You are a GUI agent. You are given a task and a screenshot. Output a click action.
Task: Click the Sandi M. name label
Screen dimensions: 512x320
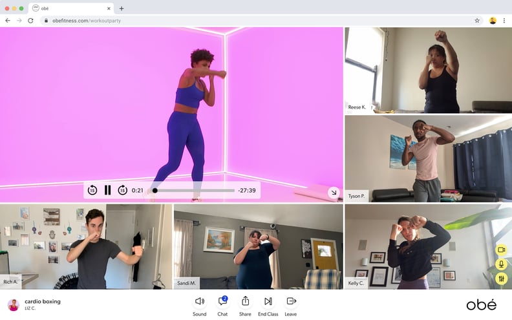click(x=186, y=283)
